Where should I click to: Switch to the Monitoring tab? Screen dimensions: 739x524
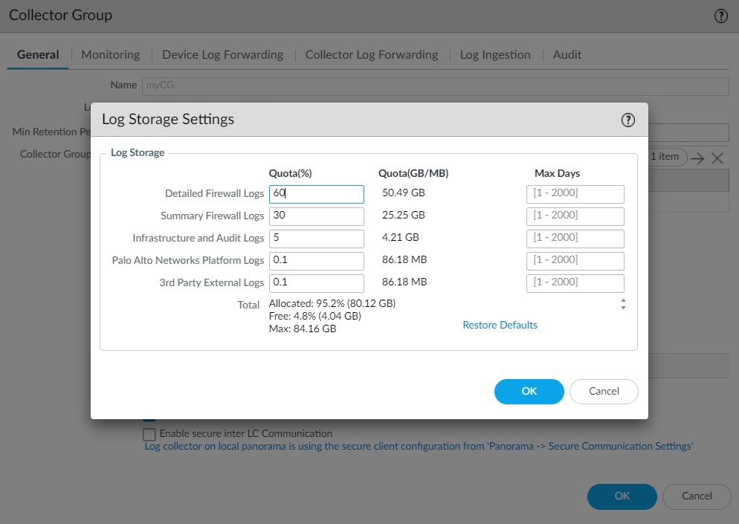pyautogui.click(x=110, y=54)
